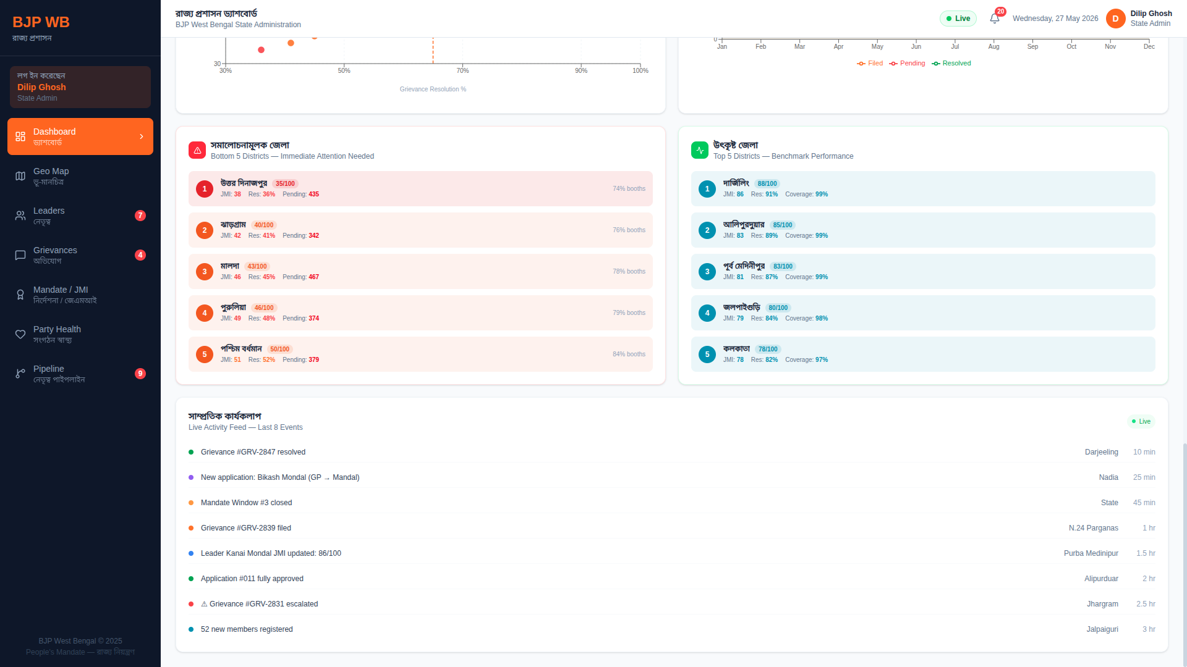1187x667 pixels.
Task: Click the page vertical scrollbar
Action: pyautogui.click(x=1185, y=554)
